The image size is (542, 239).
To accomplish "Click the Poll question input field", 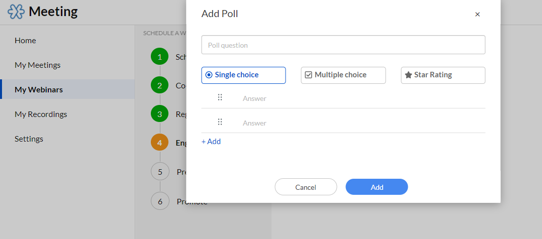I will point(343,45).
